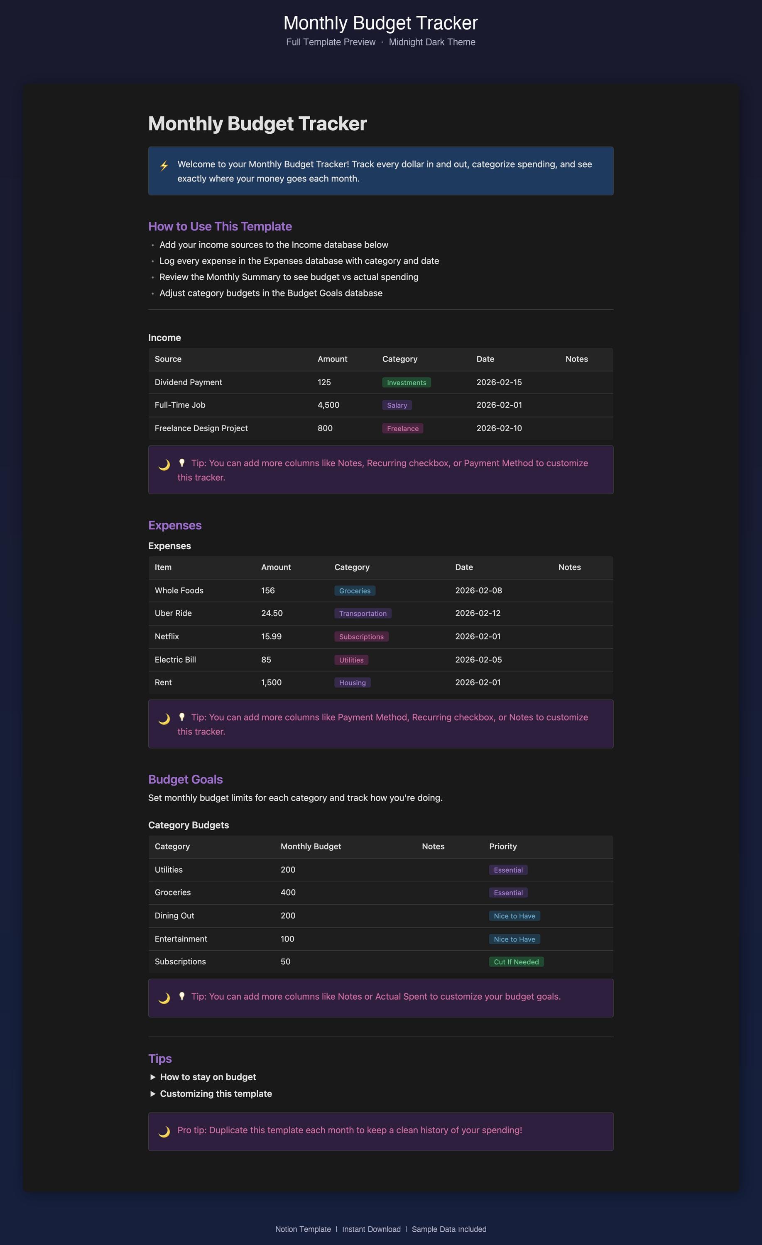Click the Priority column header

503,846
